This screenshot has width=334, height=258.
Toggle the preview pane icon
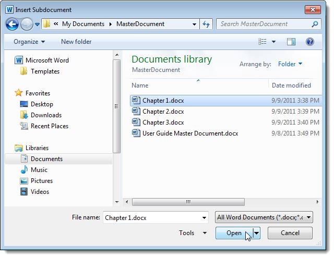291,42
